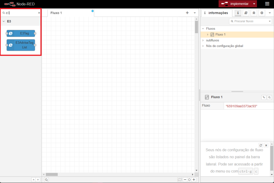Open the configuration nodes gear tab
274x183 pixels.
click(x=262, y=13)
